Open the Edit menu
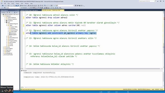Viewport: 165px width, 93px height. click(5, 3)
